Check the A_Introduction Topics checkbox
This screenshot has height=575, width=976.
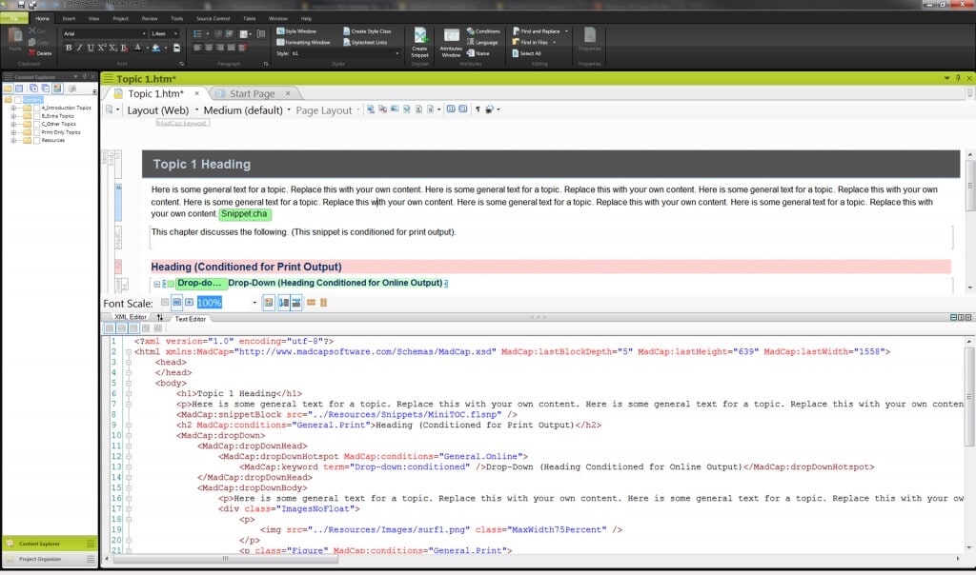click(x=37, y=109)
